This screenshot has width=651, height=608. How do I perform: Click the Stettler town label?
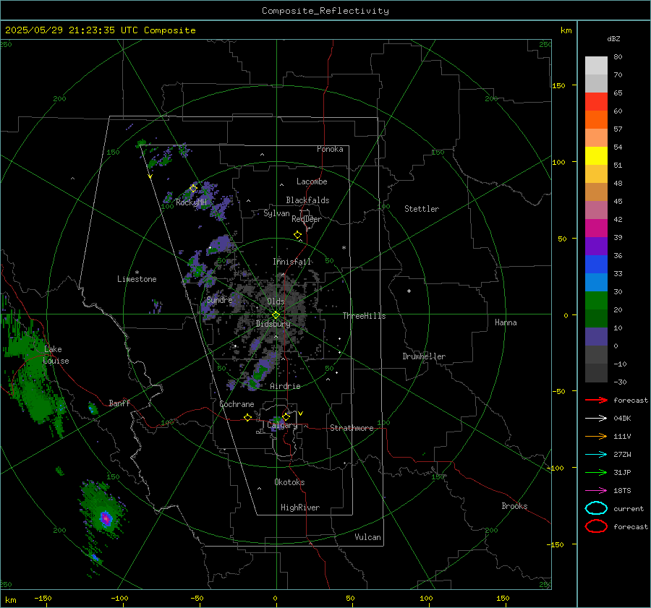coord(422,209)
